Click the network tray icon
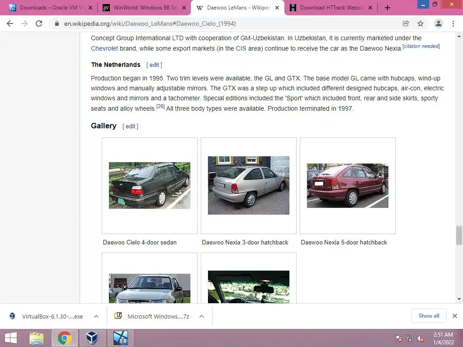Viewport: 463px width, 347px height. tap(410, 338)
